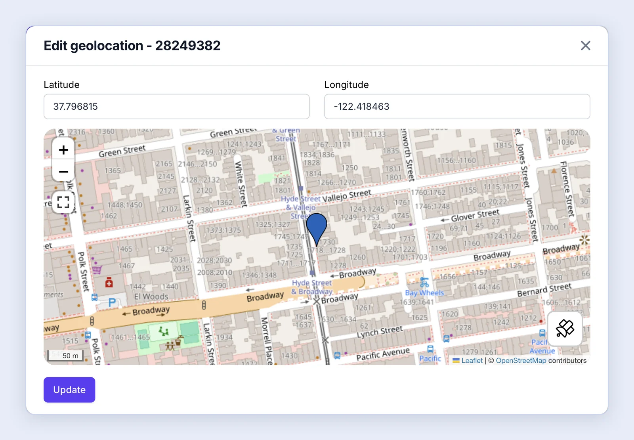This screenshot has width=634, height=440.
Task: Click the parking P icon on map
Action: (112, 303)
